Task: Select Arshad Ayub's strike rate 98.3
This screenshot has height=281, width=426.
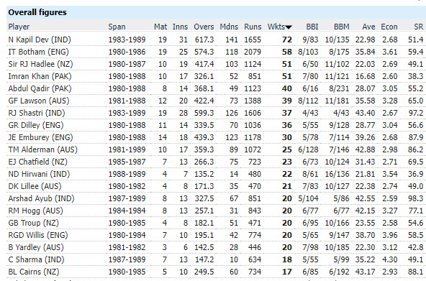Action: [416, 198]
